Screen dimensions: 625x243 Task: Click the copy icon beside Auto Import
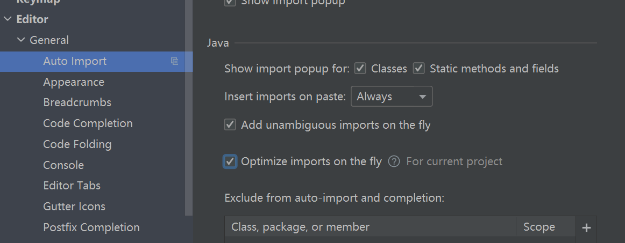point(174,61)
